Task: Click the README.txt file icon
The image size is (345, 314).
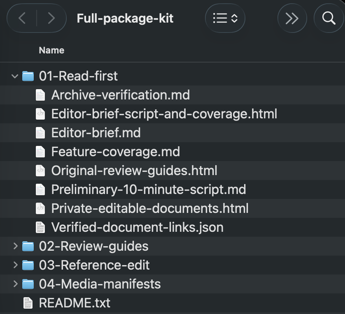Action: pyautogui.click(x=28, y=303)
